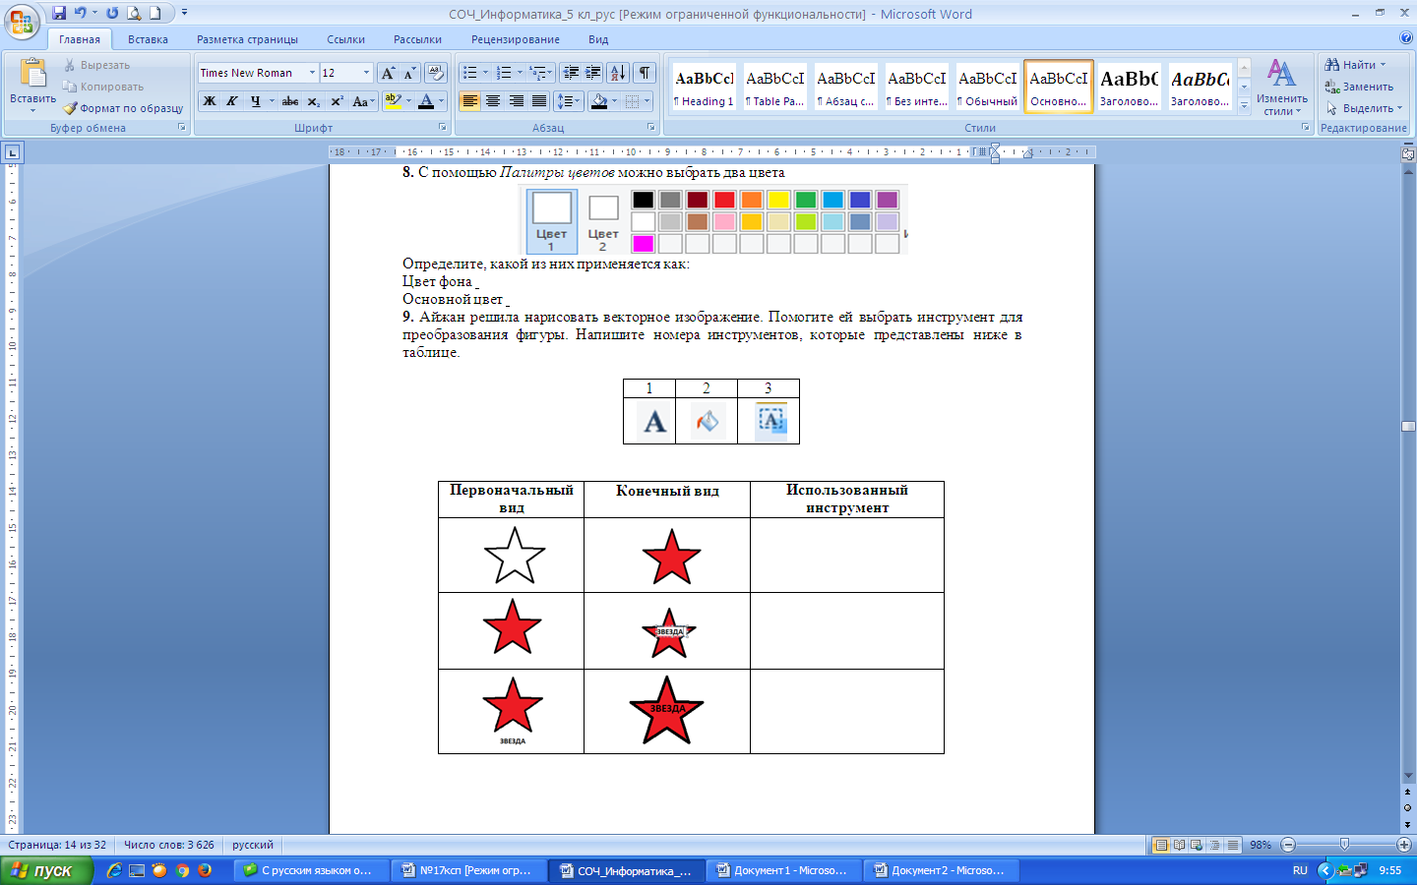Switch to the Вставка ribbon tab
Screen dimensions: 1417x885
tap(148, 39)
